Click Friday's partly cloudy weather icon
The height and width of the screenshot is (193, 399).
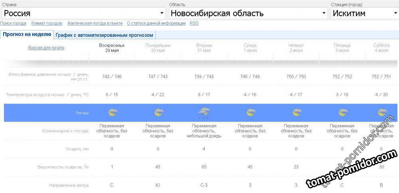tap(343, 113)
